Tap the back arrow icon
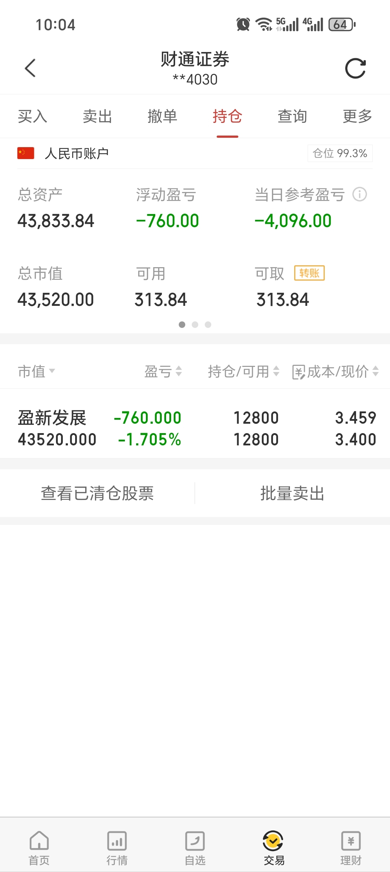 pyautogui.click(x=30, y=68)
